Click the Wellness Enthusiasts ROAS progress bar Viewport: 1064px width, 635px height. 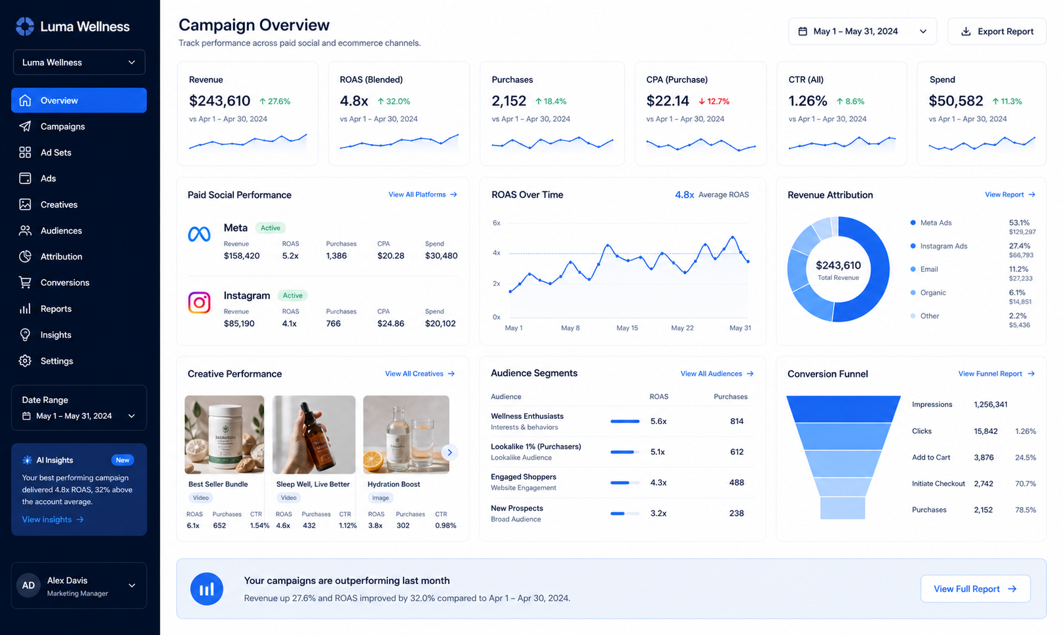625,421
